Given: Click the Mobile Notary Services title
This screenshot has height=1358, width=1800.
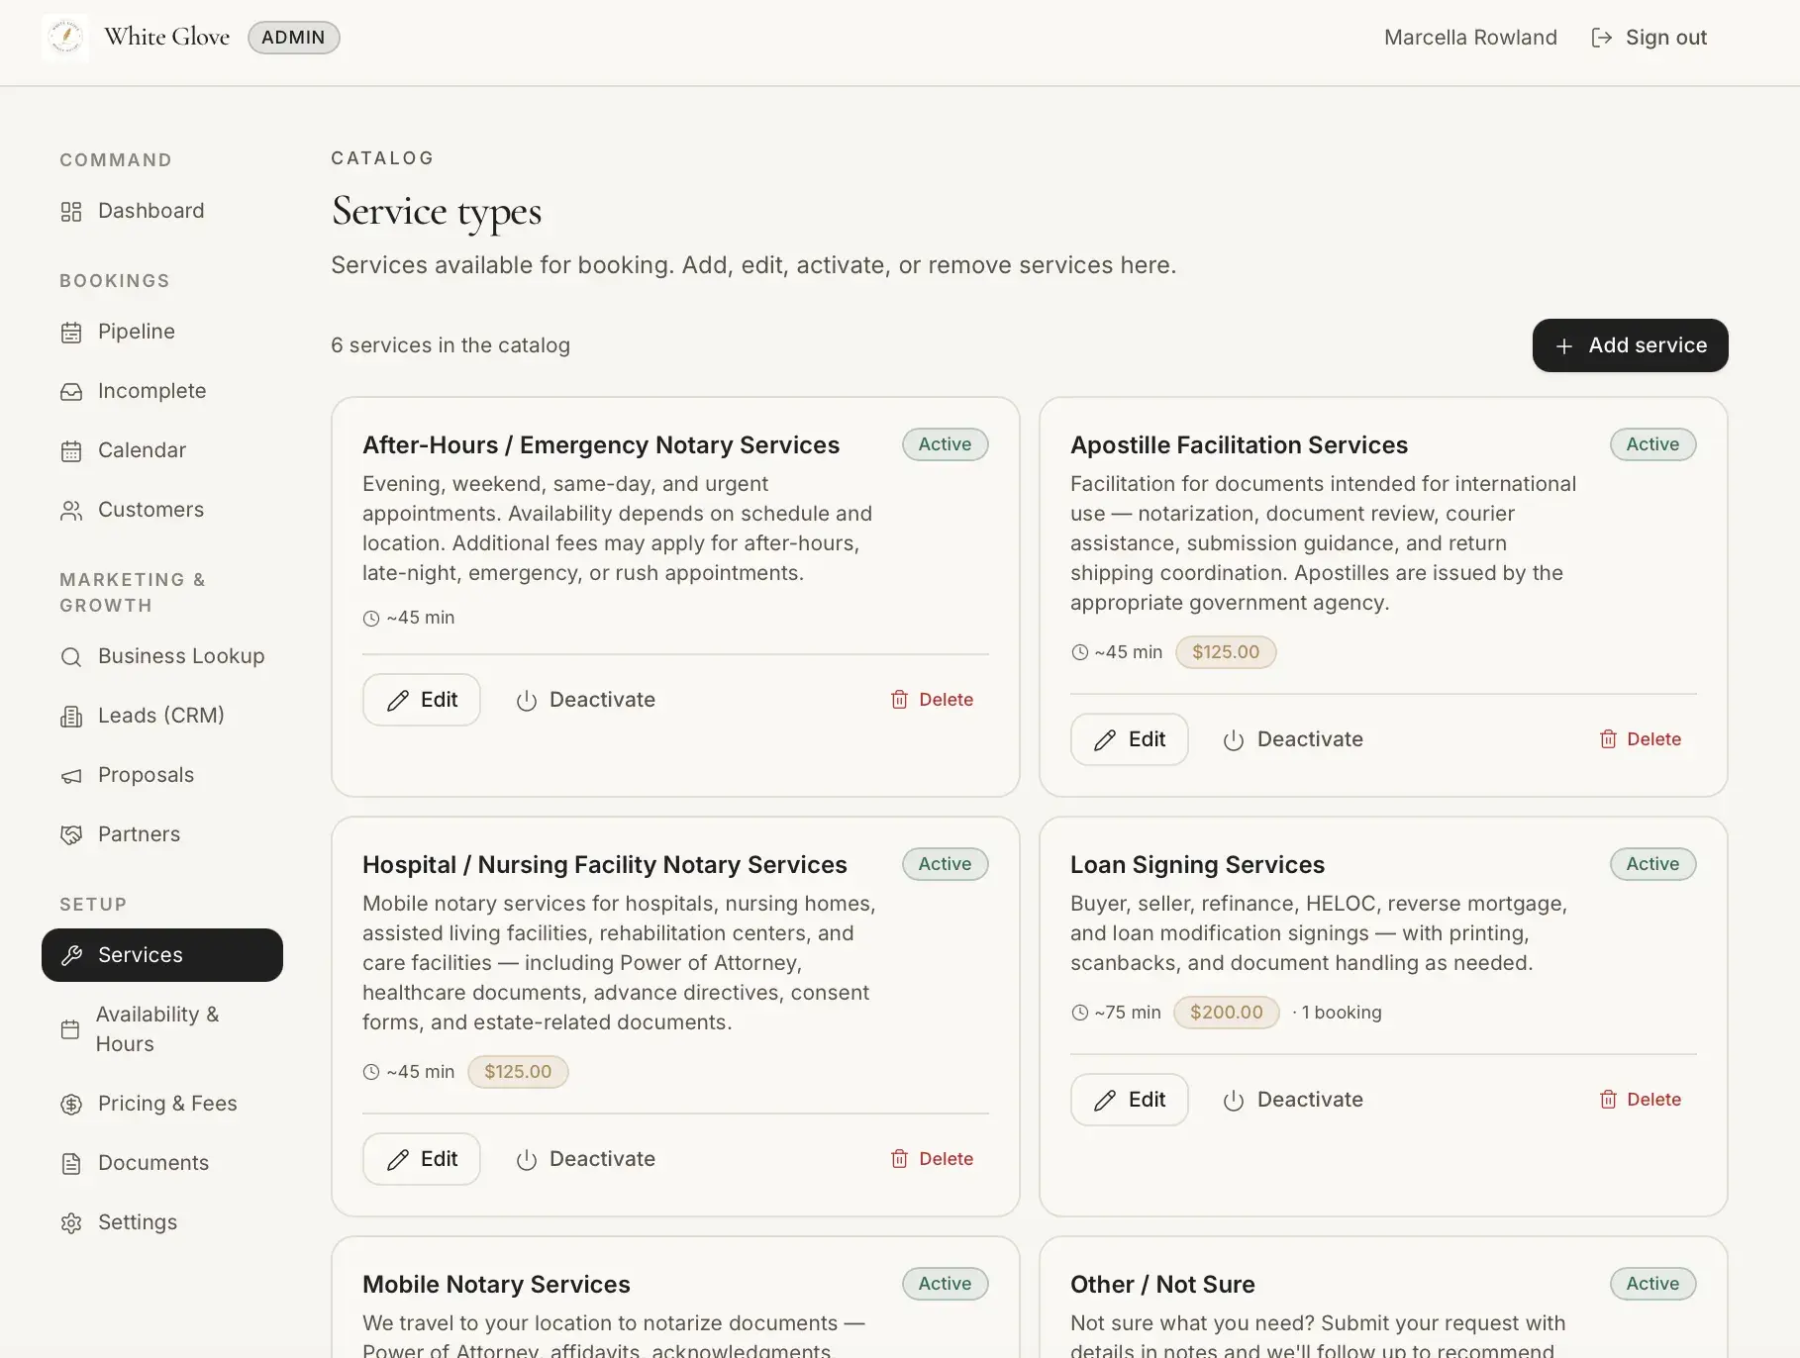Looking at the screenshot, I should click(496, 1285).
